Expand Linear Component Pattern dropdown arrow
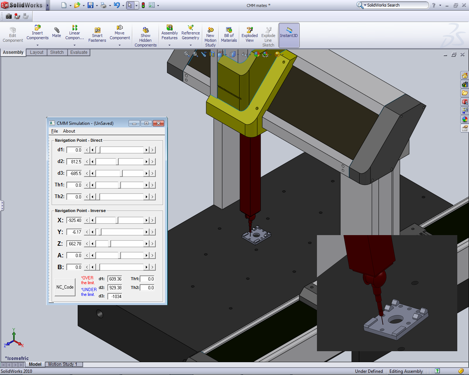 74,45
